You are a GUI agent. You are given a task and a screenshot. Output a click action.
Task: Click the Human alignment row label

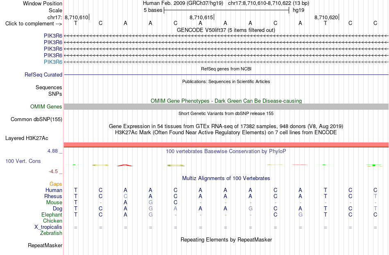click(54, 190)
